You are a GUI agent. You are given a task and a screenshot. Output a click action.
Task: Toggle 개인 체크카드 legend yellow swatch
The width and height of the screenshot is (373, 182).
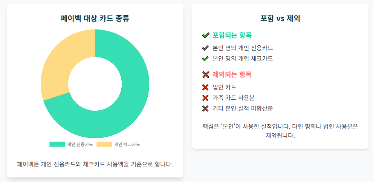[104, 144]
